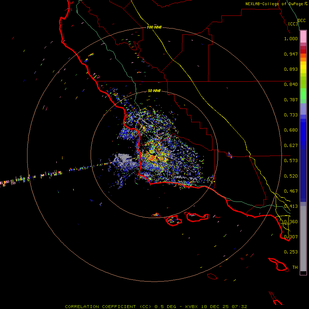Click the KVBX station identifier in the caption

pyautogui.click(x=192, y=307)
